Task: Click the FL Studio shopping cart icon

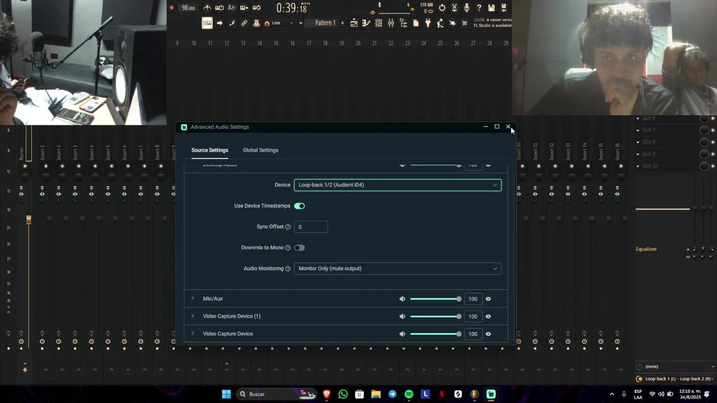Action: [464, 23]
